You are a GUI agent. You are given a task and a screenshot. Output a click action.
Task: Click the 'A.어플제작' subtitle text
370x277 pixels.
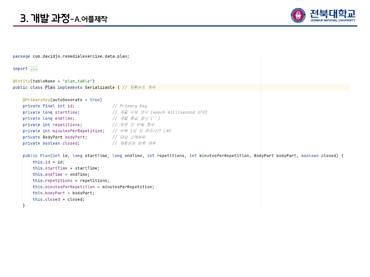click(91, 19)
